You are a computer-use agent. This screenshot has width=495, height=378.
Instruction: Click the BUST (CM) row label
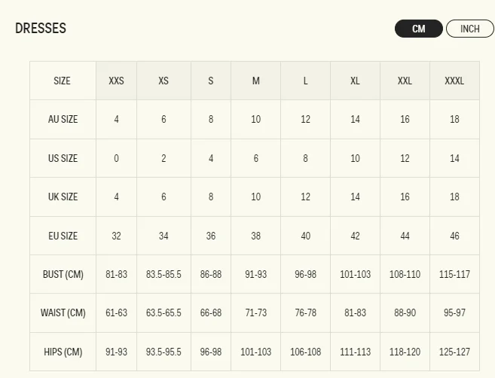click(x=63, y=274)
